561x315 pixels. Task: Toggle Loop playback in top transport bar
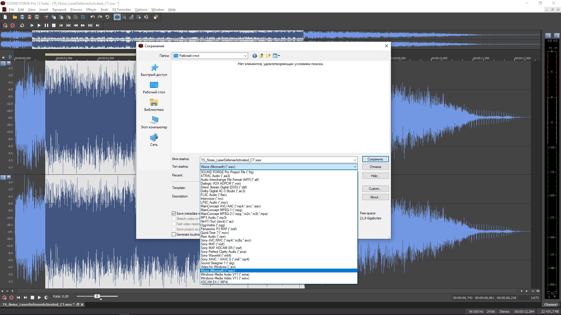(x=22, y=25)
